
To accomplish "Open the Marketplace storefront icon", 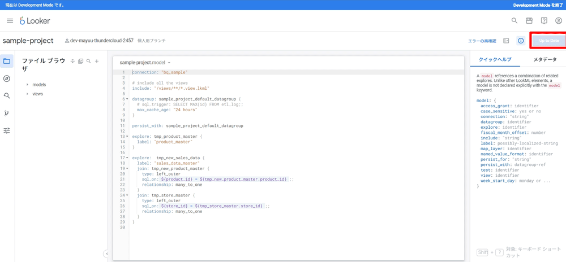I will pos(529,21).
